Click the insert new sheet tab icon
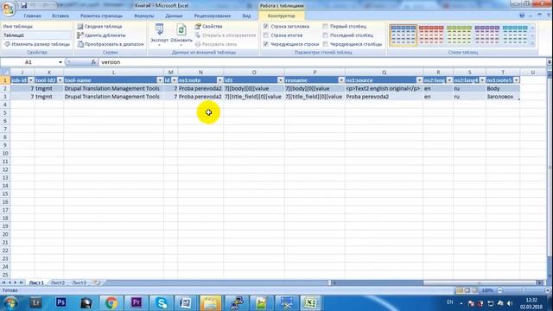 pyautogui.click(x=96, y=282)
